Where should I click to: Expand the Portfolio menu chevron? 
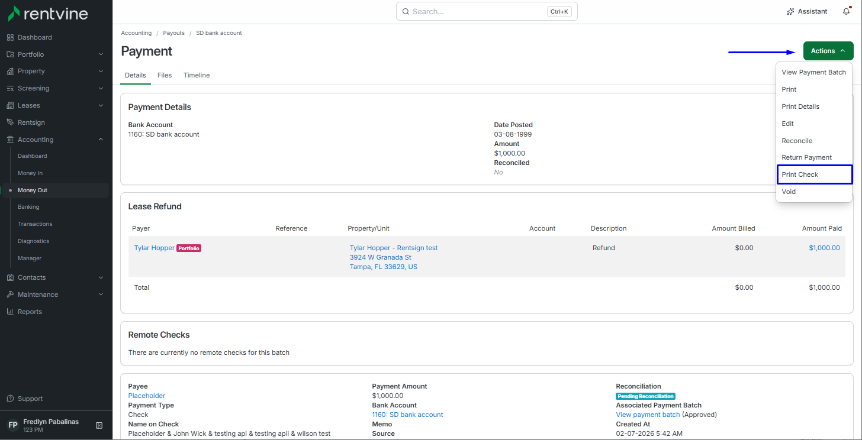101,54
